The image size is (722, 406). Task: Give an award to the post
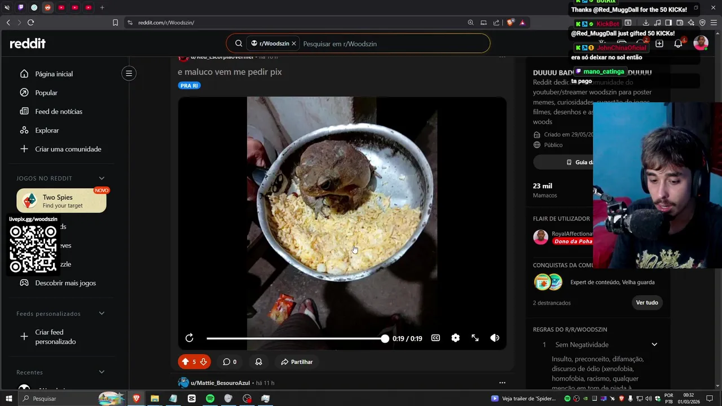[258, 362]
